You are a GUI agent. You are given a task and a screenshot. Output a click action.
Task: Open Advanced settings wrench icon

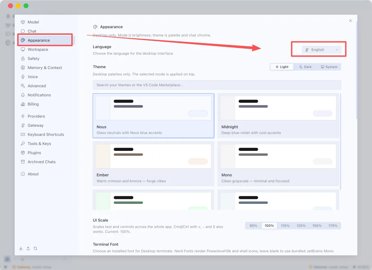(23, 86)
